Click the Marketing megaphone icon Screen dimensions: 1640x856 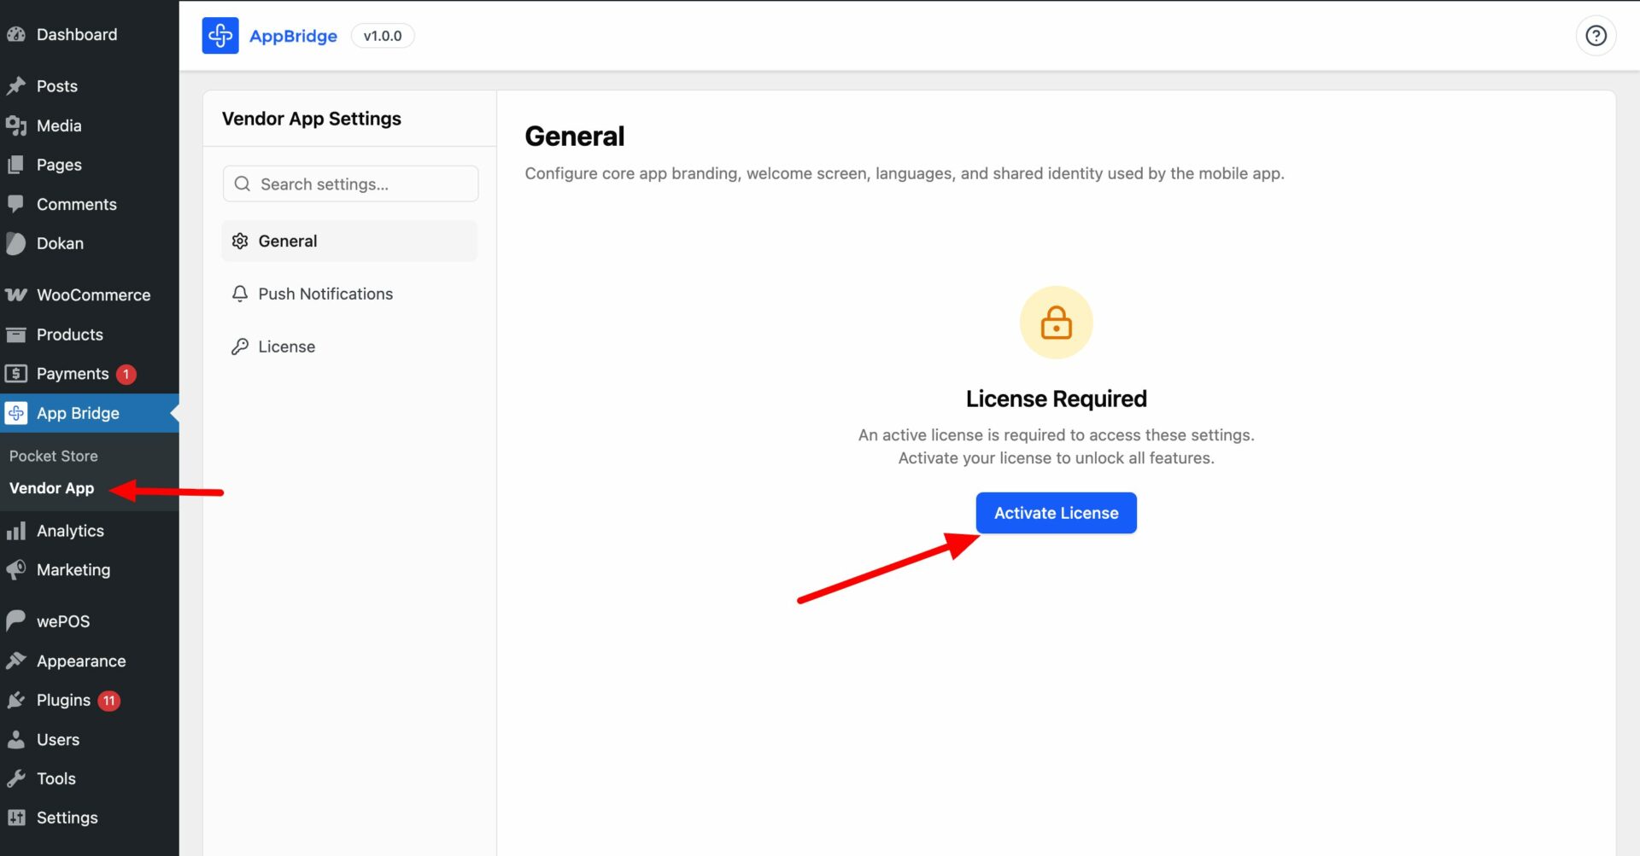[16, 570]
